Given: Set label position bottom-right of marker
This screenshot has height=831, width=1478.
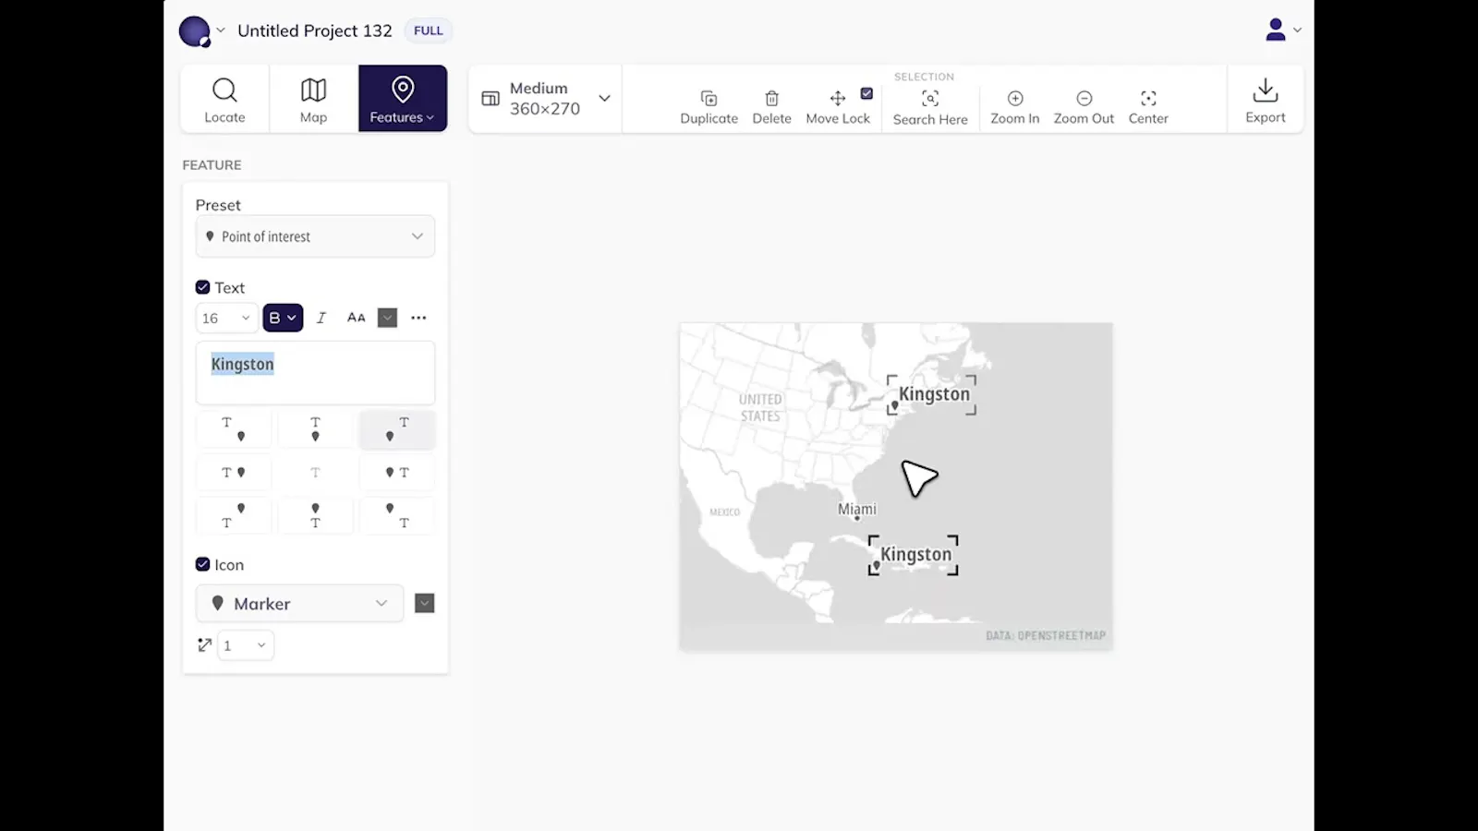Looking at the screenshot, I should [396, 515].
